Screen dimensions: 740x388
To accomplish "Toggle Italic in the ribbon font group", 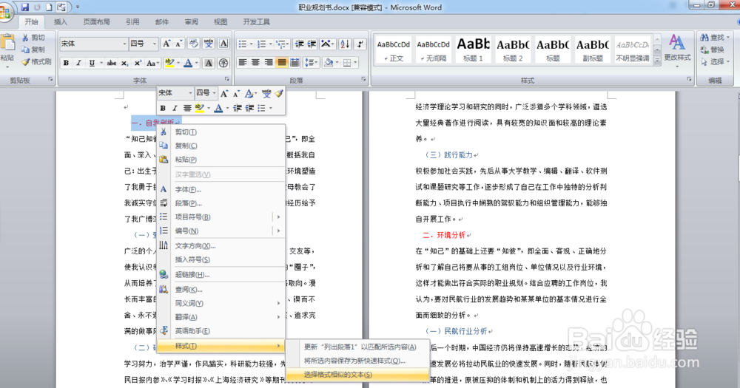I will point(78,63).
